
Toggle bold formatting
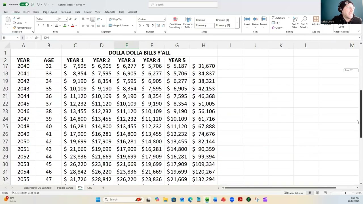pos(38,25)
